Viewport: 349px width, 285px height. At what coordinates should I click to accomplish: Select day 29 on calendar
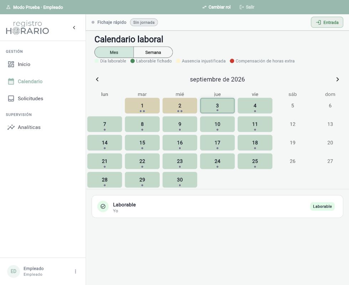(142, 180)
